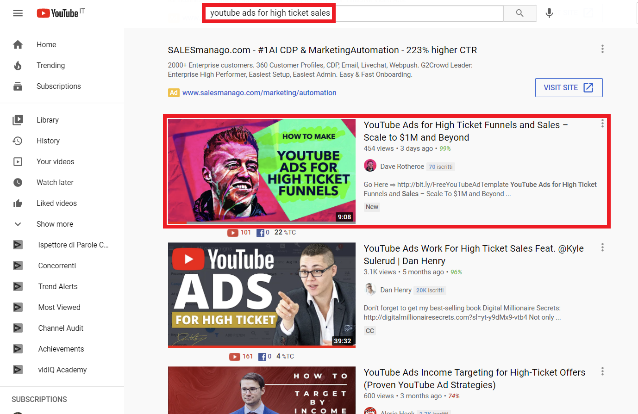Open vidIQ Academy
Screen dimensions: 638x414
(x=62, y=370)
